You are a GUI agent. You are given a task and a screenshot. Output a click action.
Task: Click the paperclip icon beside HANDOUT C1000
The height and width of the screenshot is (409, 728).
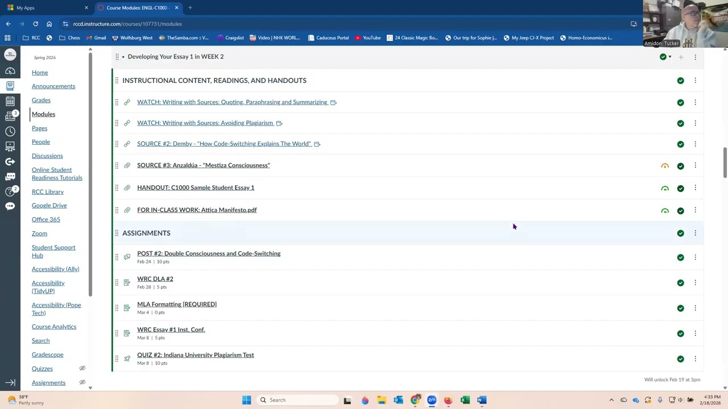coord(127,187)
